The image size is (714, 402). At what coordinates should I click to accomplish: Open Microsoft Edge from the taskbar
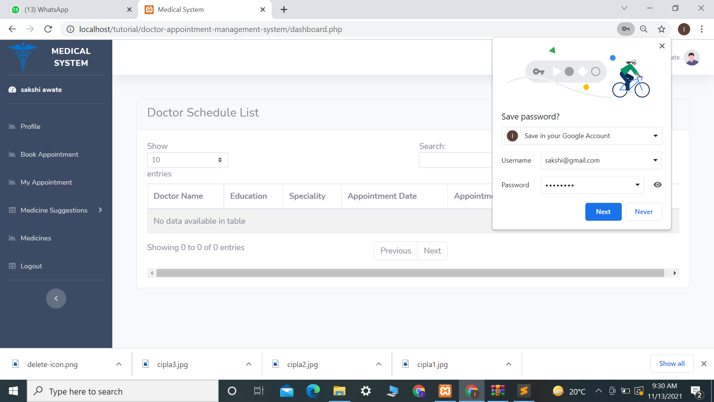click(x=313, y=391)
